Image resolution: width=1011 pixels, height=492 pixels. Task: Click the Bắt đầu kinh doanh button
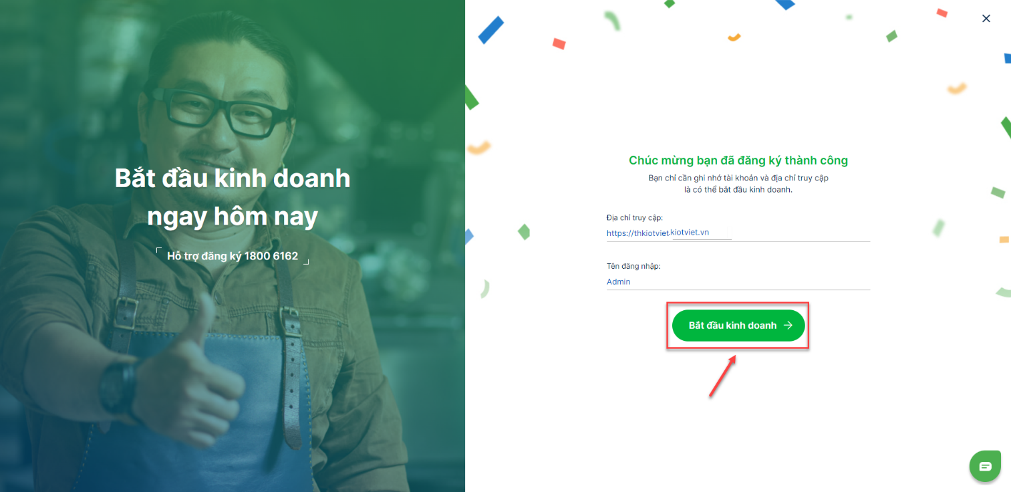point(738,326)
